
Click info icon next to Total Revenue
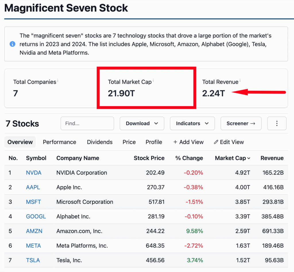tap(240, 81)
